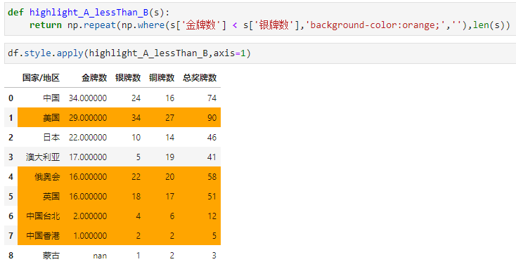Click total medals value 58

click(x=212, y=177)
